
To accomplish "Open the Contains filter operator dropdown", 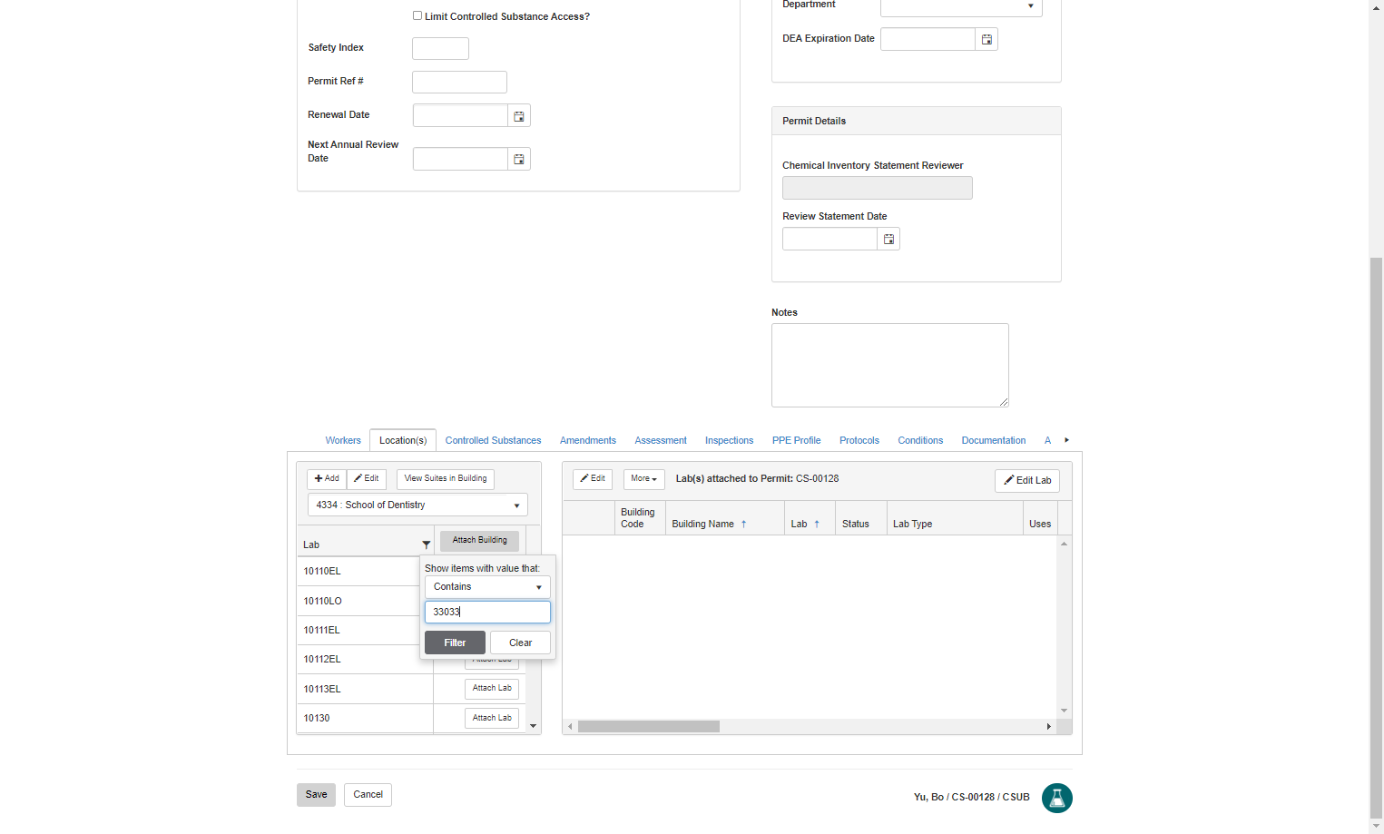I will pyautogui.click(x=487, y=587).
